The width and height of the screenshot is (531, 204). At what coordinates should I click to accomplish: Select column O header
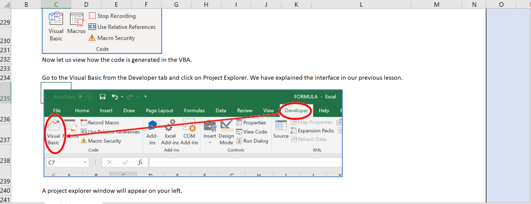coord(501,4)
